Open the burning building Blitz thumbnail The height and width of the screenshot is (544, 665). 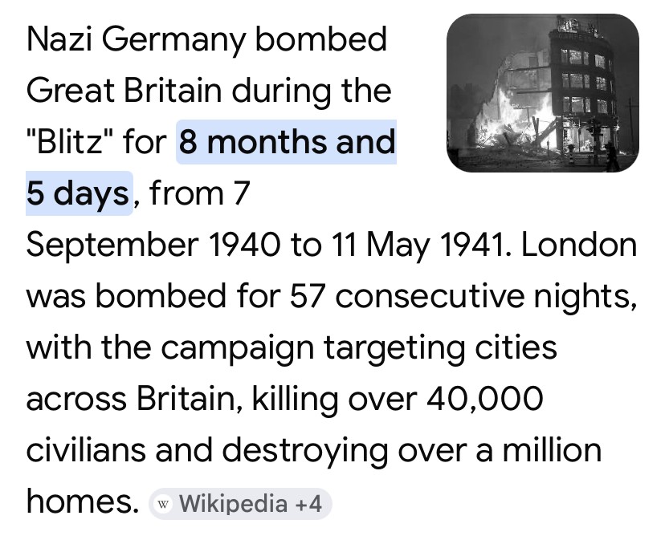pos(542,93)
